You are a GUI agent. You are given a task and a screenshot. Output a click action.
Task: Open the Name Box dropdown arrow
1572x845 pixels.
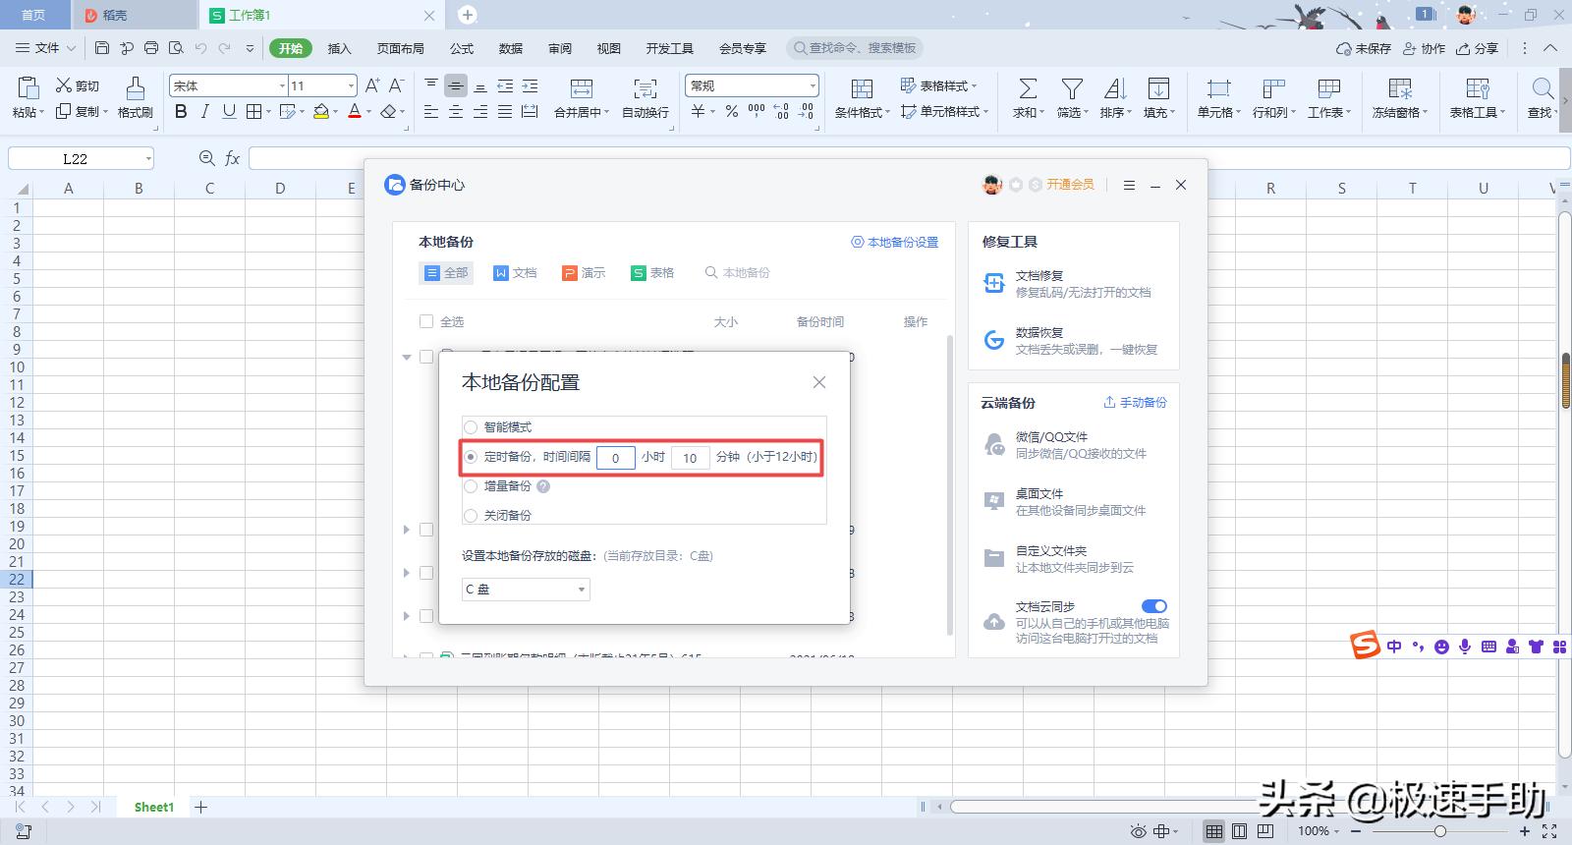(148, 158)
